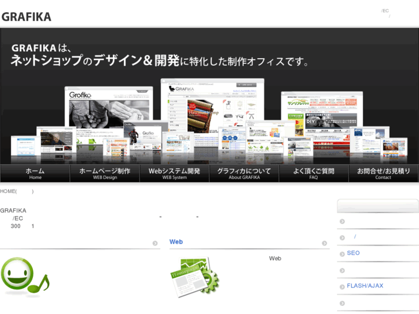The height and width of the screenshot is (314, 419).
Task: Open よく頂くご質問 FAQ page
Action: coord(314,173)
